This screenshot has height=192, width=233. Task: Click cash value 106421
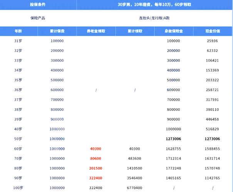(212, 61)
